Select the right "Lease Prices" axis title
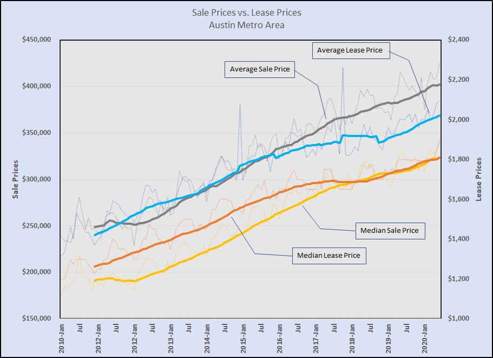The height and width of the screenshot is (358, 493). [478, 179]
